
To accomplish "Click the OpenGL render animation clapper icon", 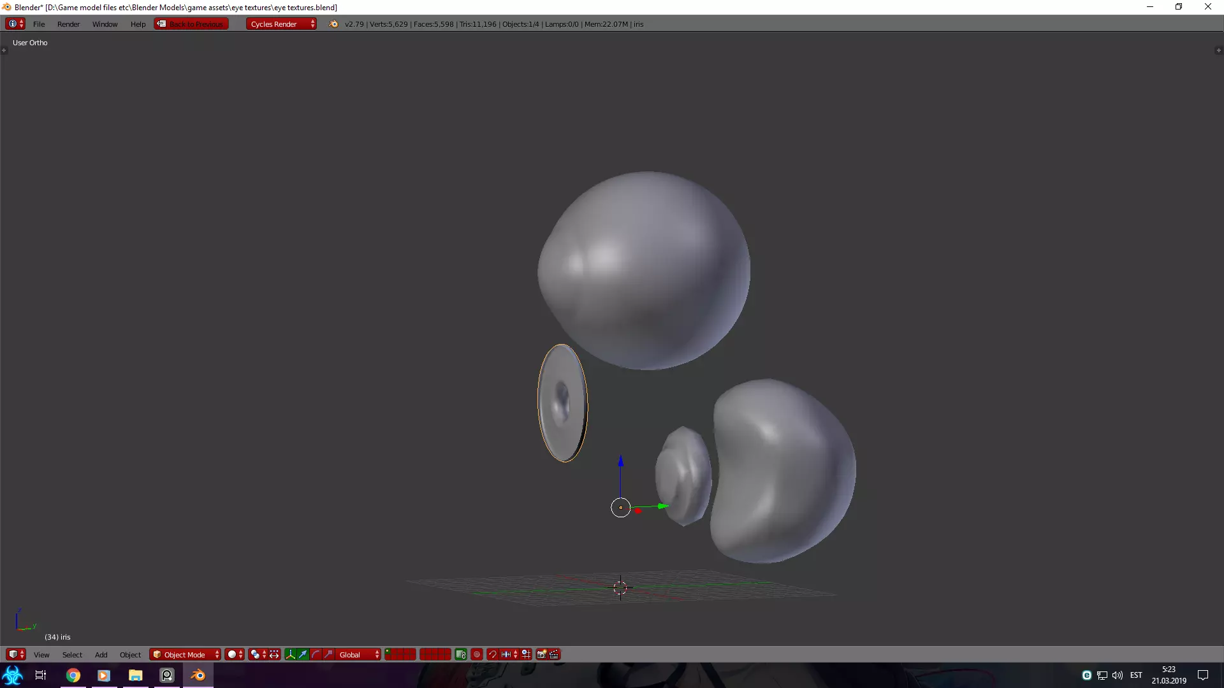I will pos(554,654).
